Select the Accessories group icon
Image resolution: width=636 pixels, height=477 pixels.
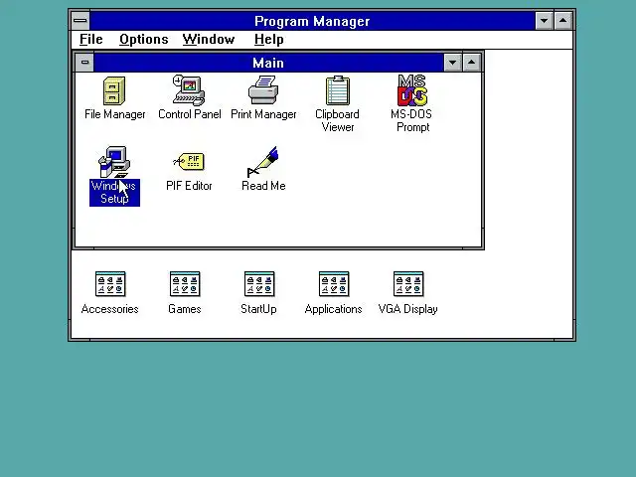pyautogui.click(x=110, y=284)
